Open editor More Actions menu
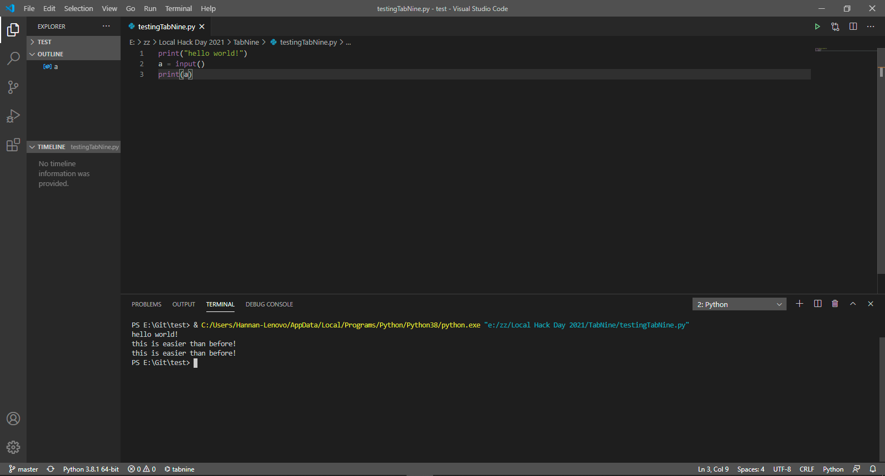 [871, 27]
